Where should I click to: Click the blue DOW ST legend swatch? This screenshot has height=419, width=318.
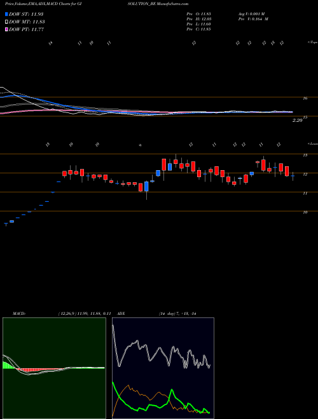6,14
